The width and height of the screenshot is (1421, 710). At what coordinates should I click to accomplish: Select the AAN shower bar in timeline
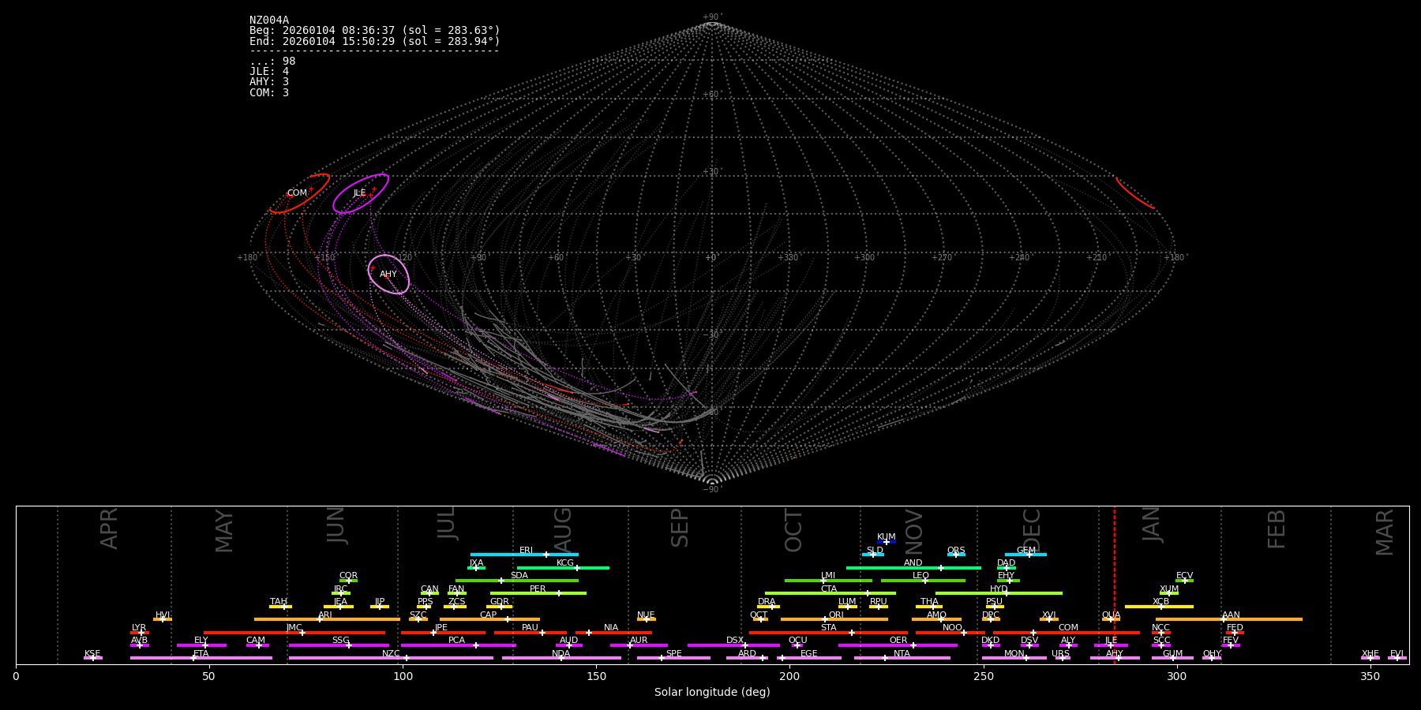point(1229,619)
